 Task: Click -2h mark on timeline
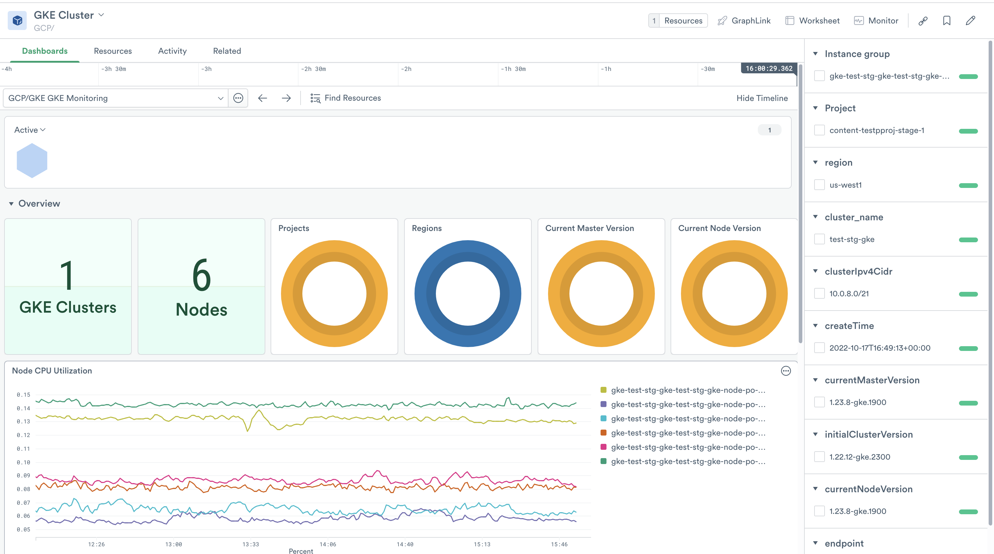coord(406,69)
